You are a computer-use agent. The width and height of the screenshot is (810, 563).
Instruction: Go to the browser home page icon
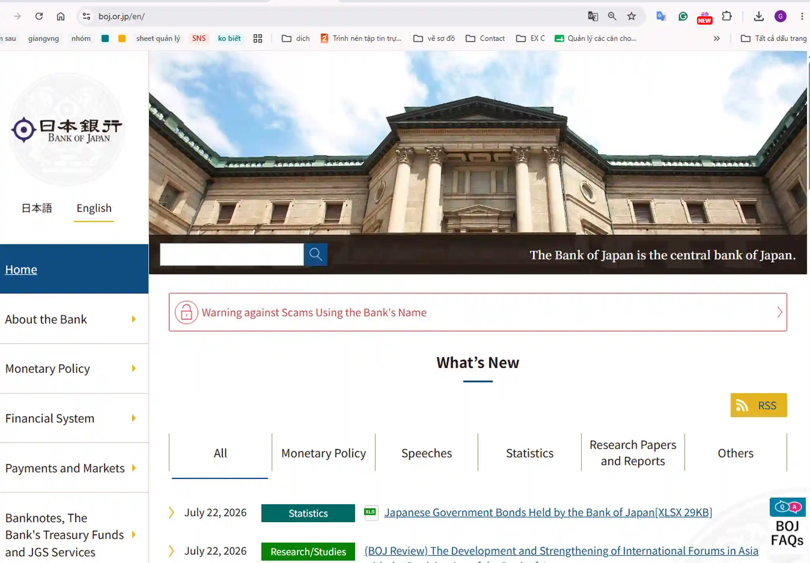click(x=61, y=16)
